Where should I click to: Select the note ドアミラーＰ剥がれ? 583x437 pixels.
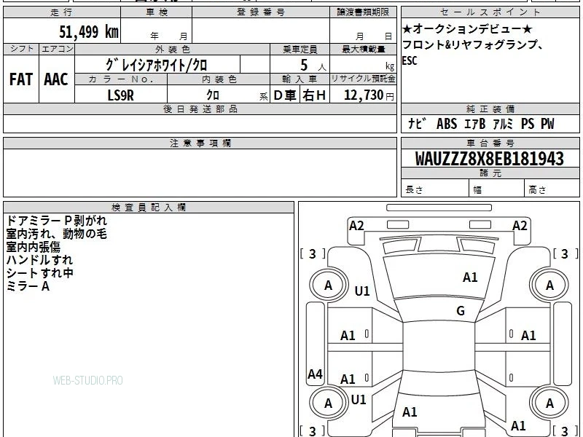[57, 221]
